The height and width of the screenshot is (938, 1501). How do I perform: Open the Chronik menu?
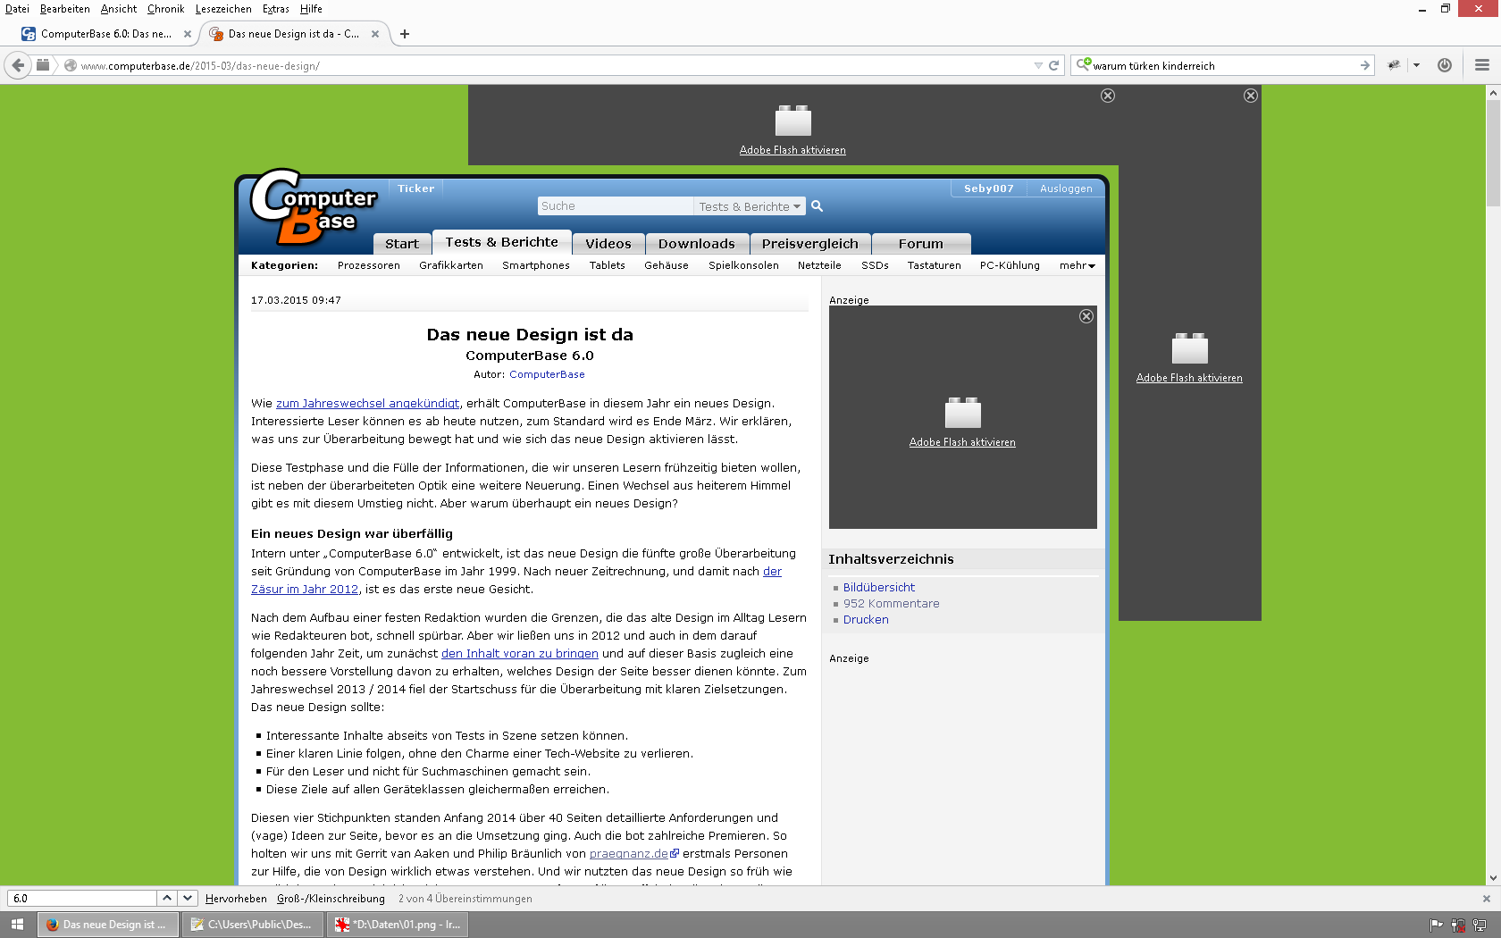point(165,9)
